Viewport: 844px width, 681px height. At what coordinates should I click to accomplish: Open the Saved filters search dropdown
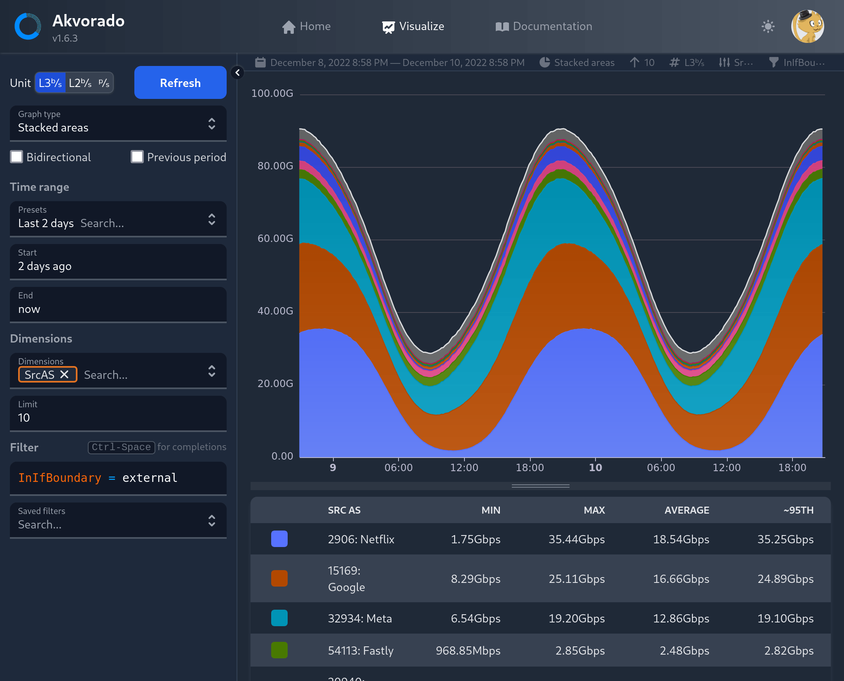pyautogui.click(x=211, y=520)
